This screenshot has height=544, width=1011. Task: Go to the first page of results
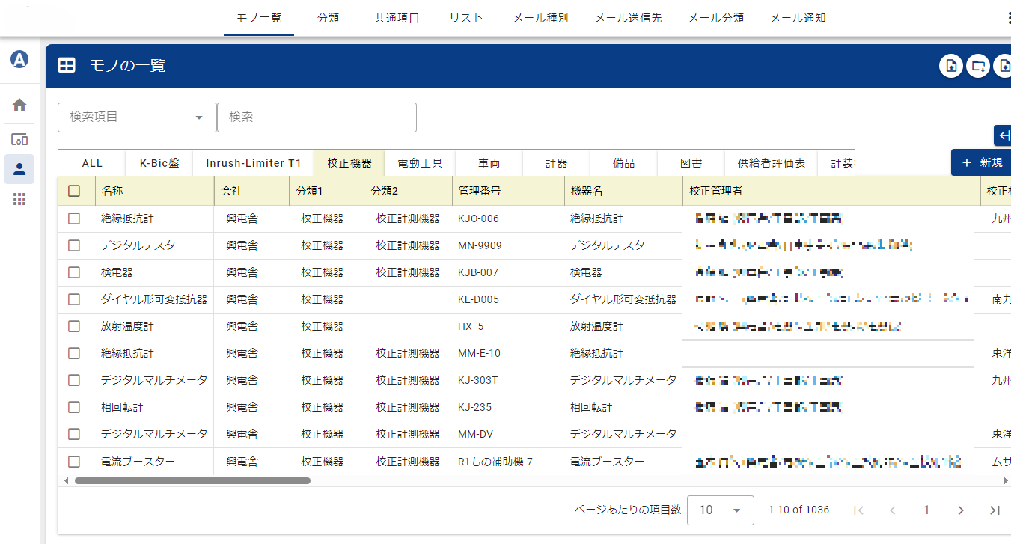pos(858,510)
